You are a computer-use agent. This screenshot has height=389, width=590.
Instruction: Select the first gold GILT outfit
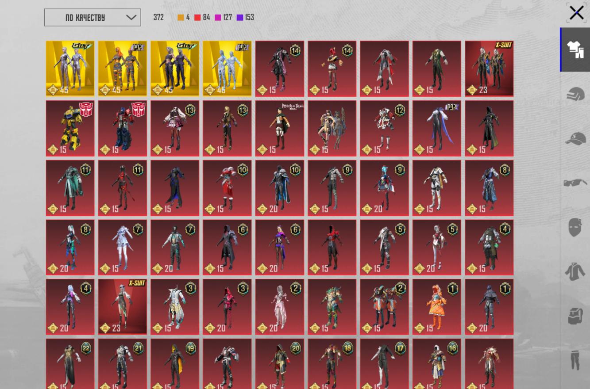70,69
